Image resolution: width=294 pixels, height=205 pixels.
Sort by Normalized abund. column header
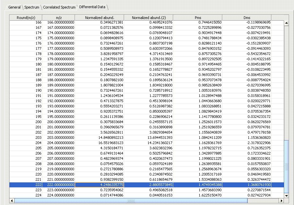click(x=99, y=17)
